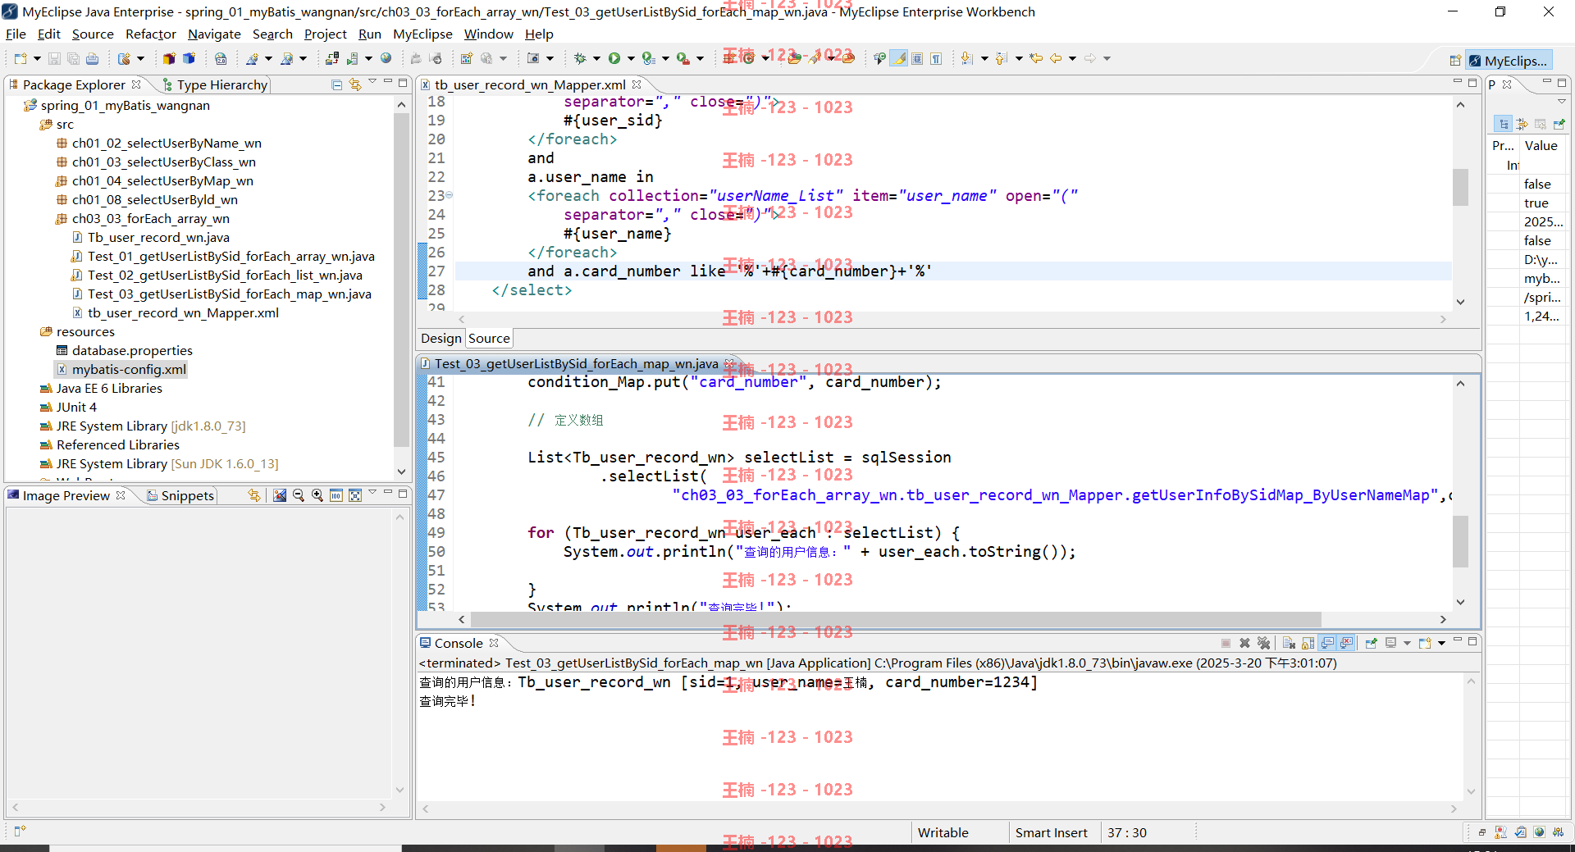Click the Print toolbar icon
Screen dimensions: 1575x852
pos(92,58)
